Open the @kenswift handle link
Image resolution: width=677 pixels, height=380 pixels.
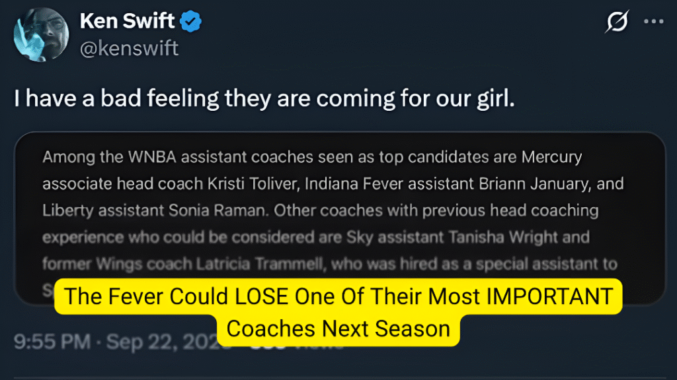[x=129, y=47]
